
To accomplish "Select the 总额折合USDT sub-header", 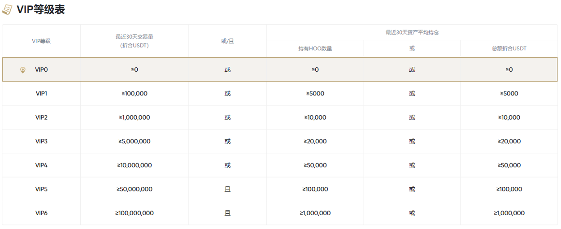I will (509, 48).
